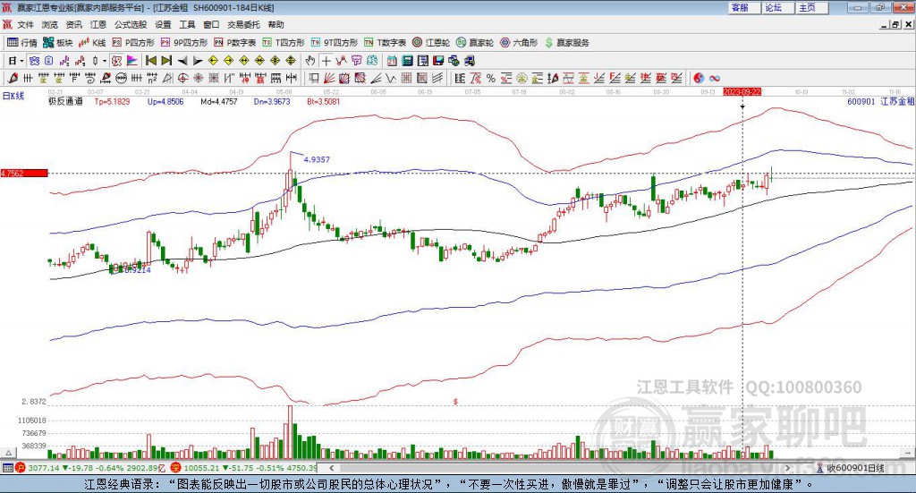Jump to last bar with skip-to-end icon
The image size is (916, 493).
pyautogui.click(x=166, y=61)
